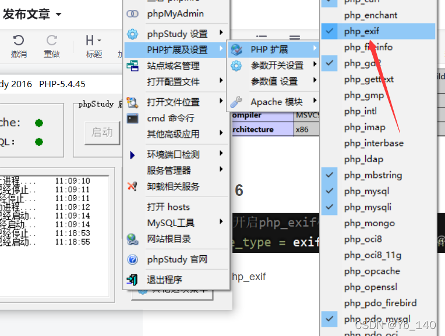Click 退出程序 to exit

coord(176,280)
